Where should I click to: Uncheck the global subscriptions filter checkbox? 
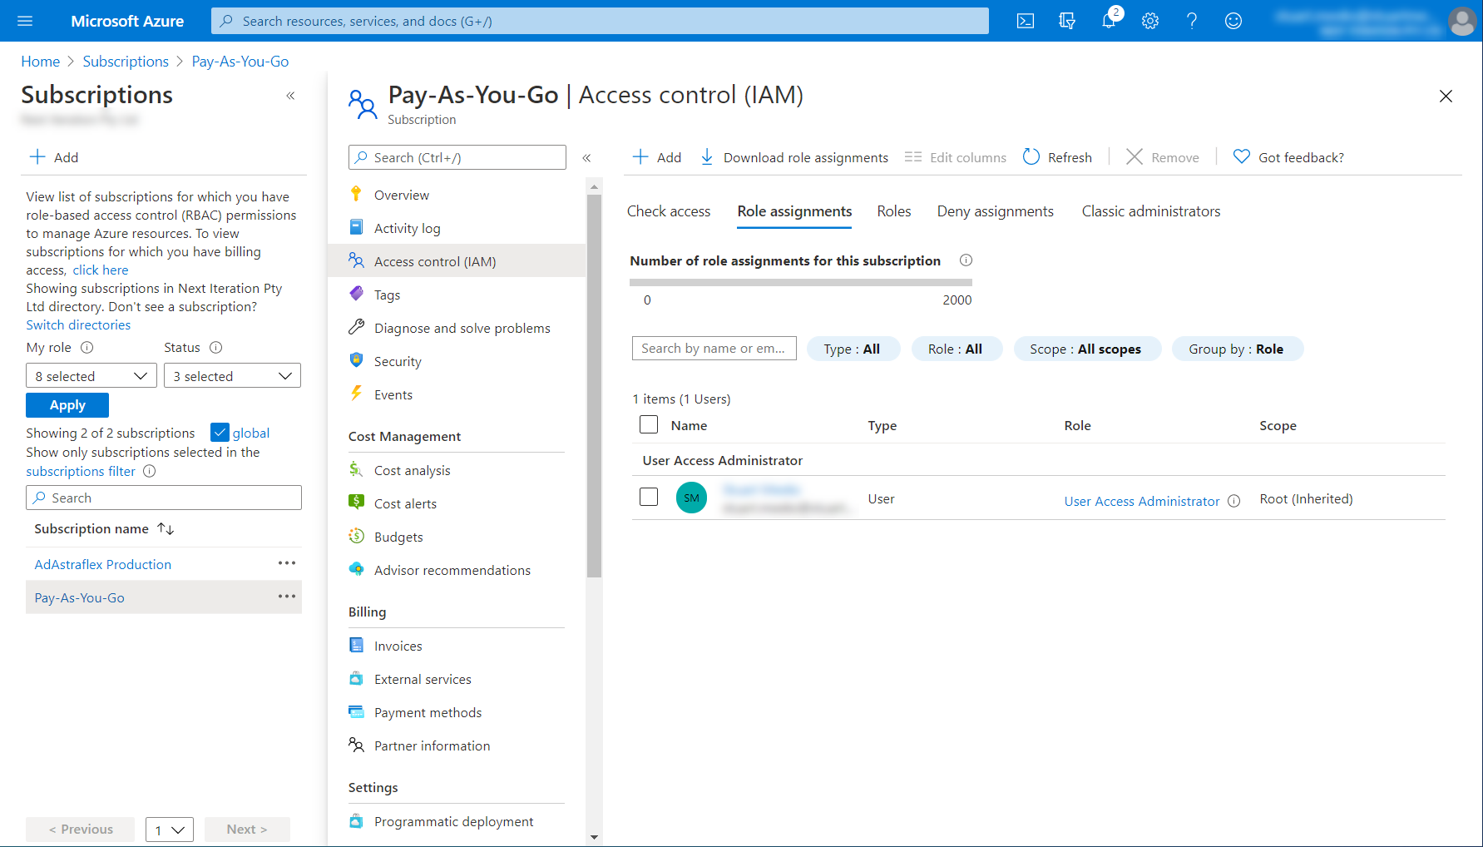click(x=220, y=433)
